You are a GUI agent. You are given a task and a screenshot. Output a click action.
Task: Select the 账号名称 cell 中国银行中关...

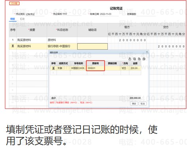click(79, 68)
